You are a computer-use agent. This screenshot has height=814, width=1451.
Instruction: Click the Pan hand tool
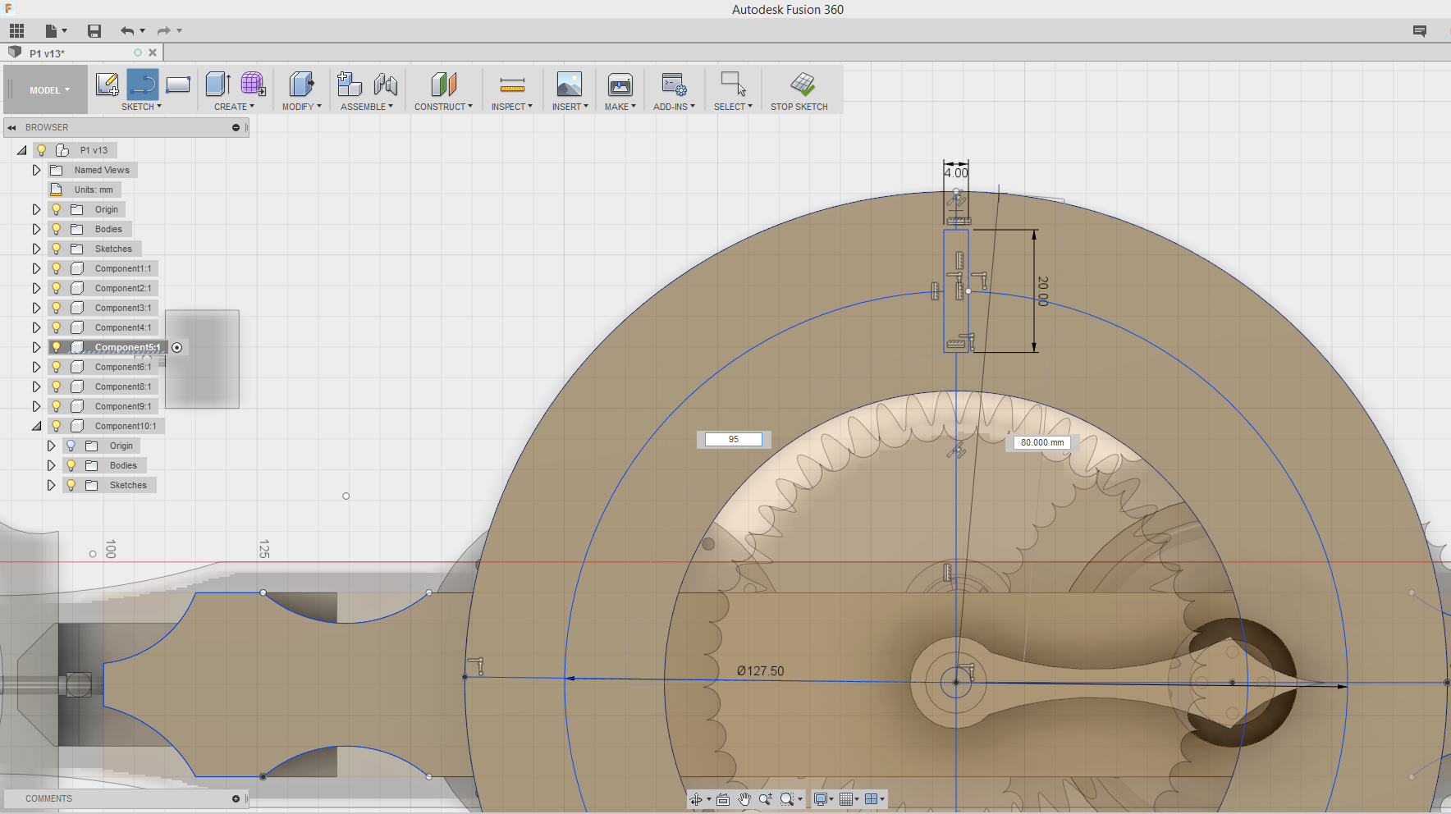click(744, 799)
